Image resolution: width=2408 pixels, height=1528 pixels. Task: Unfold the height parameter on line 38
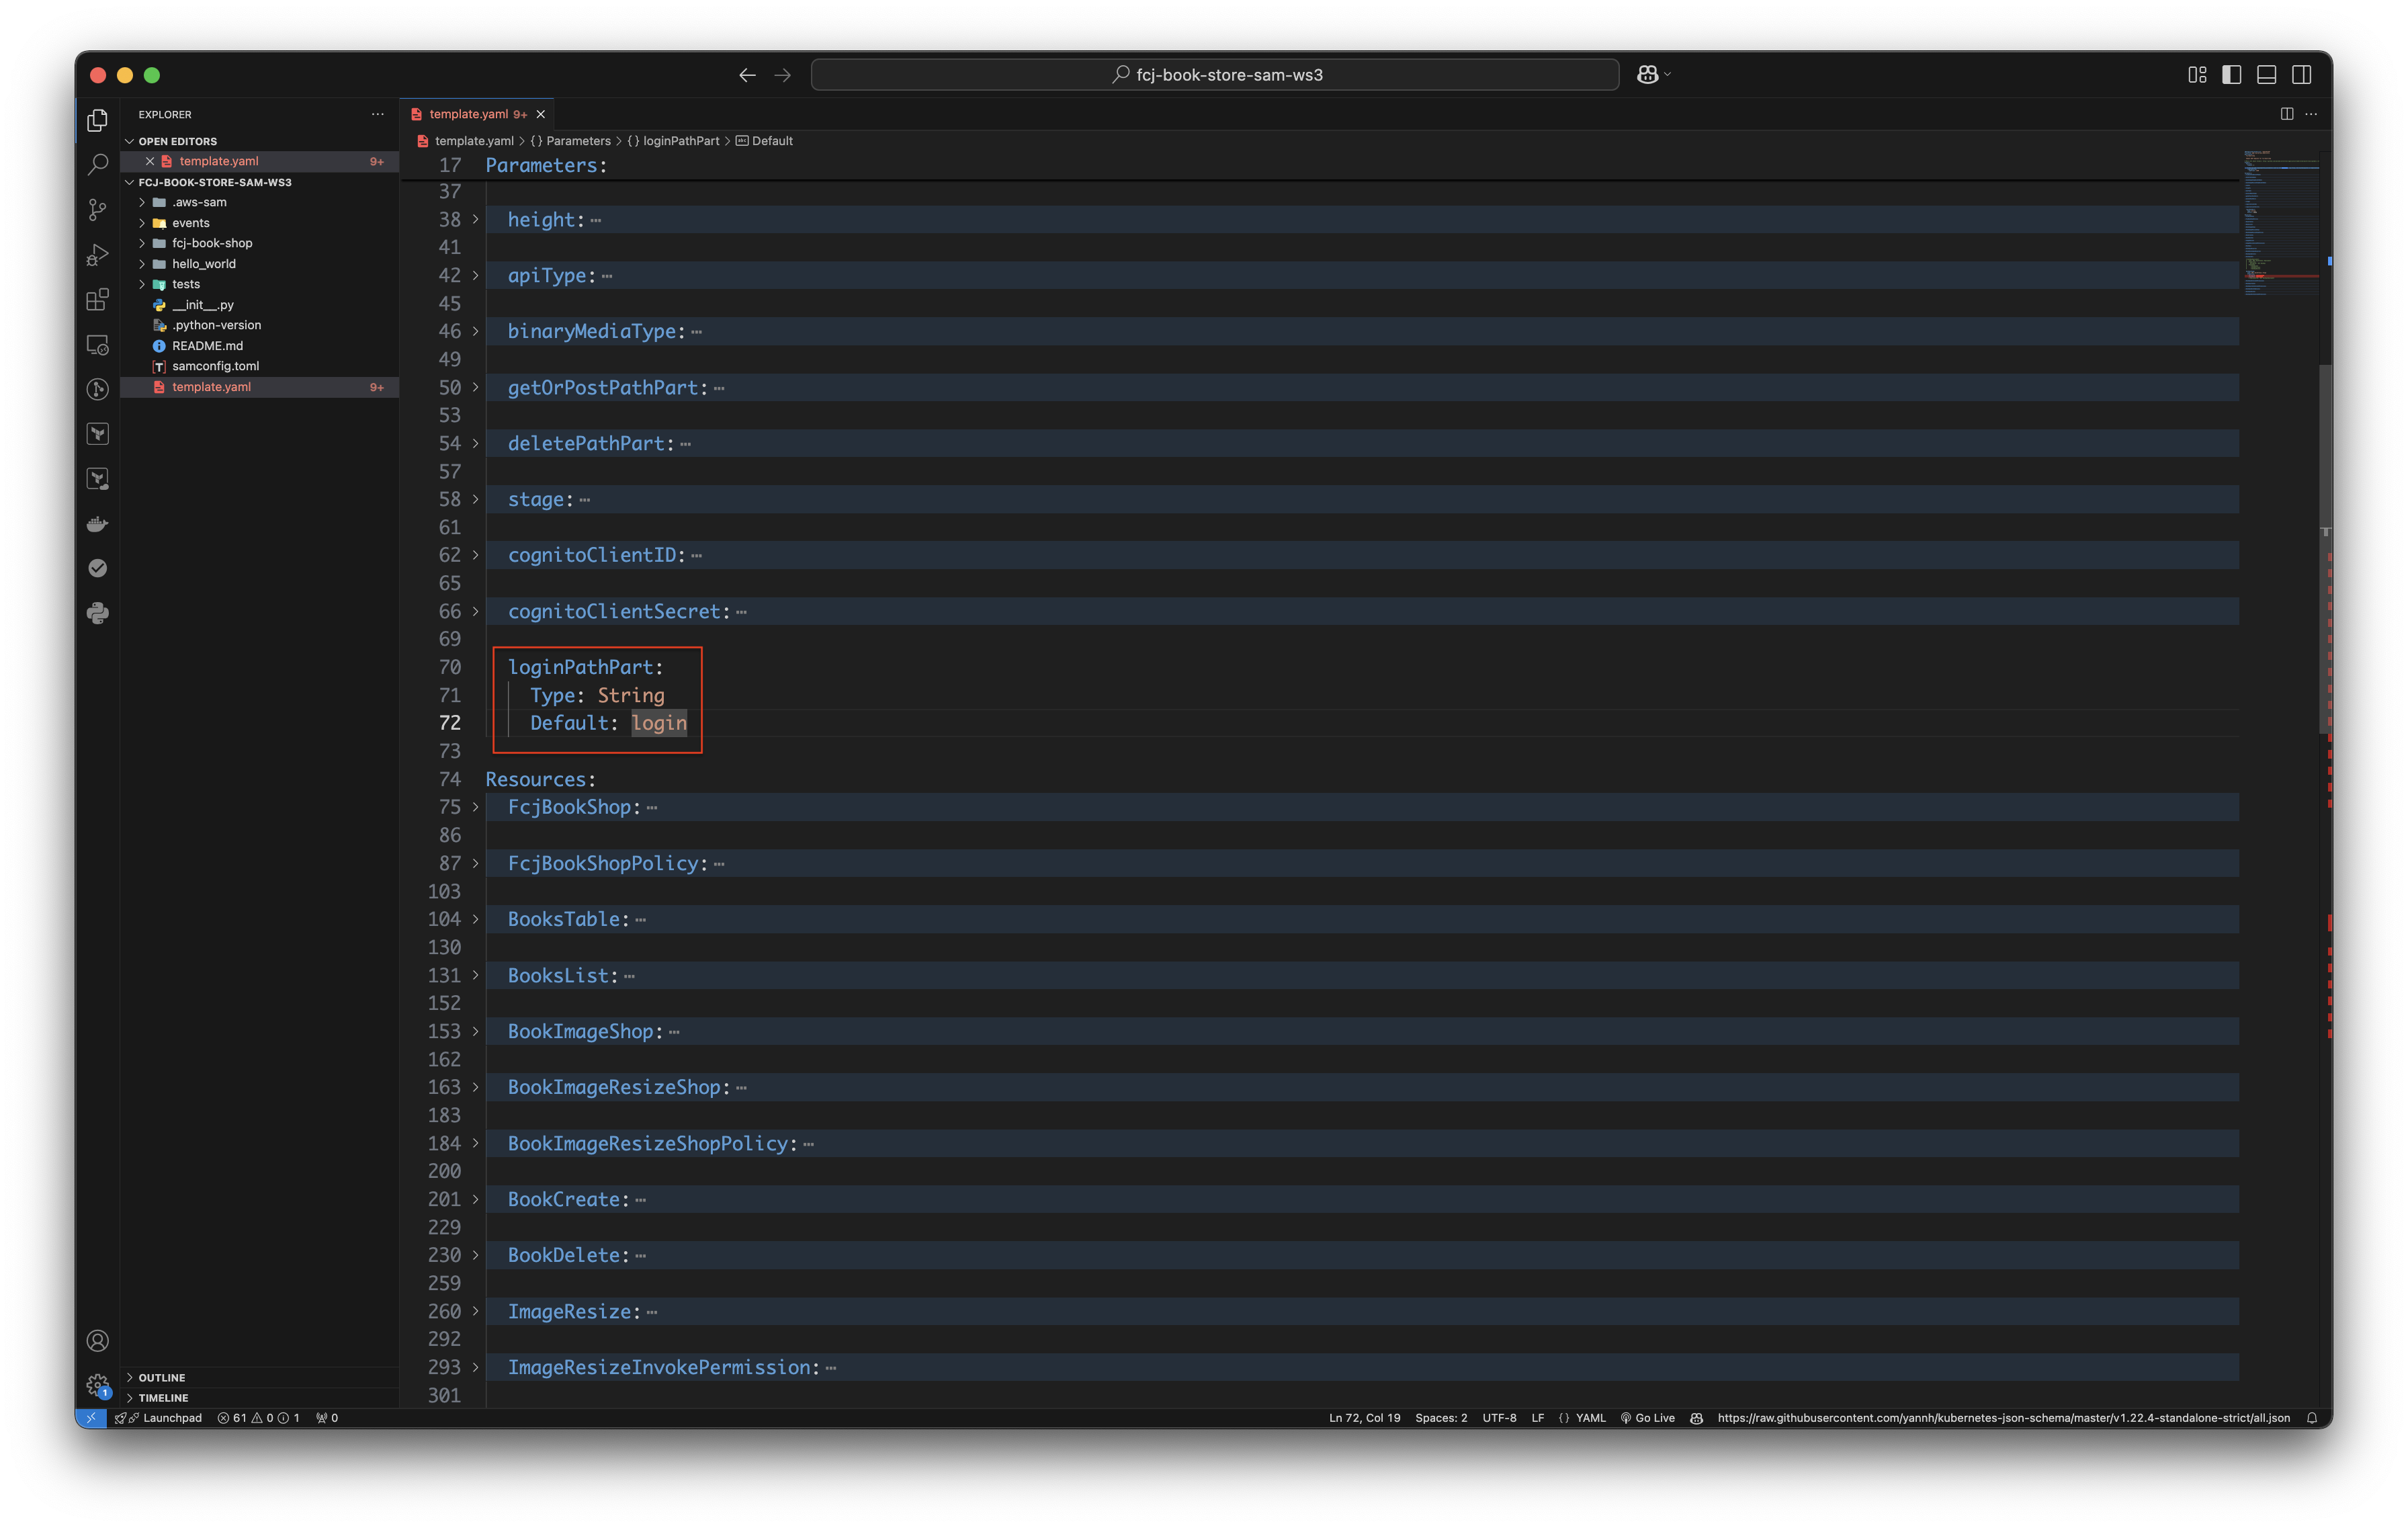tap(475, 219)
